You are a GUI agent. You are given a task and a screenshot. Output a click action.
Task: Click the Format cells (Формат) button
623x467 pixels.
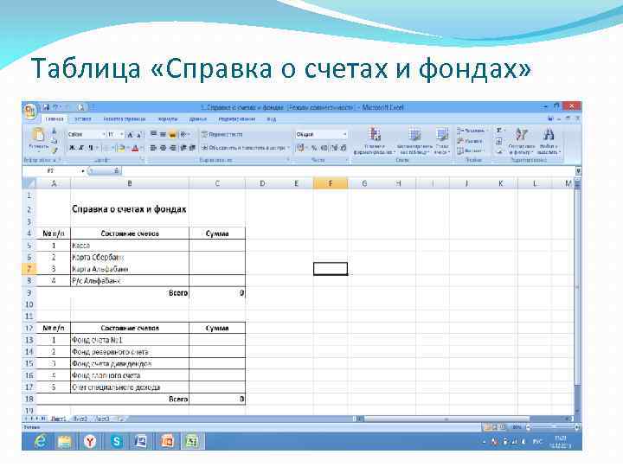(x=471, y=150)
